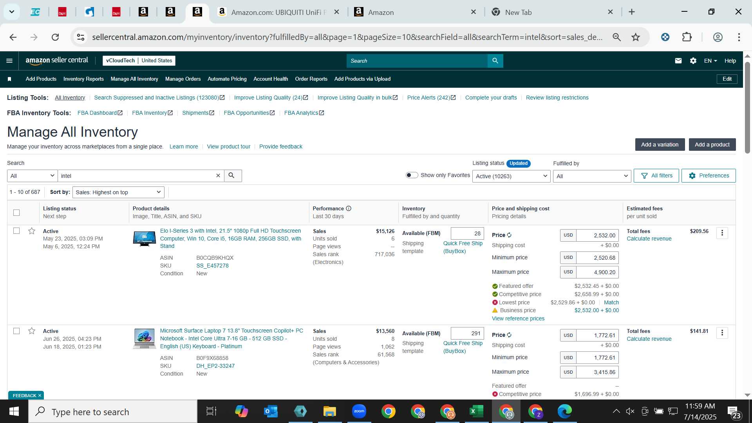Image resolution: width=752 pixels, height=423 pixels.
Task: Open the Sort by dropdown
Action: pyautogui.click(x=118, y=192)
